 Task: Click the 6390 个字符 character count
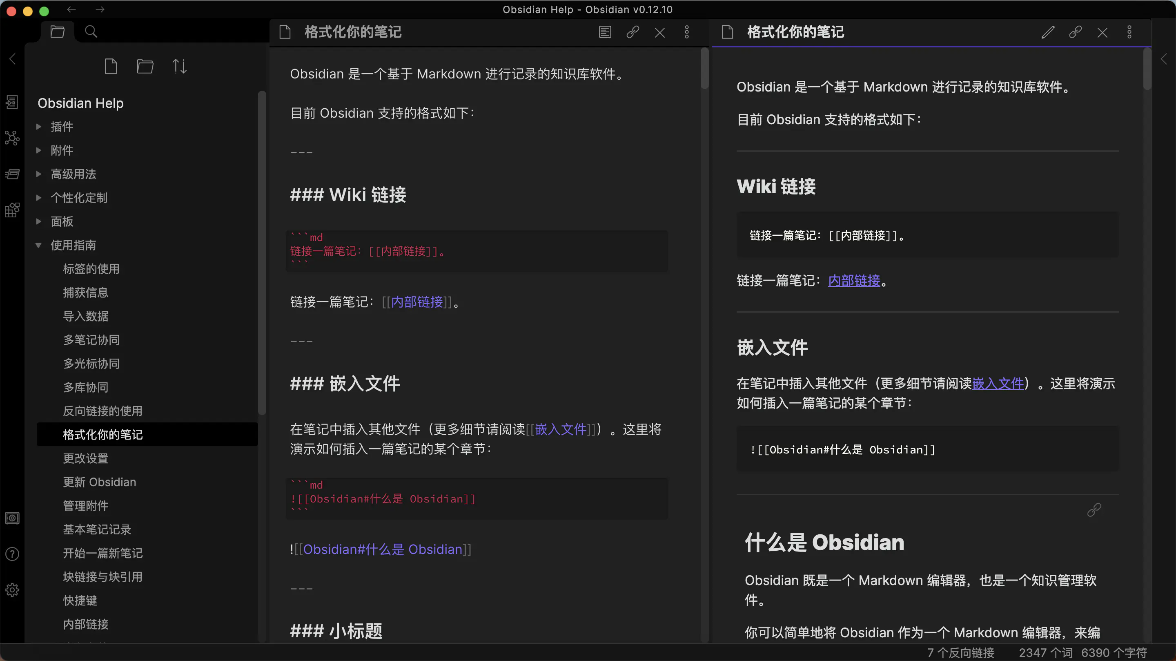pos(1114,653)
